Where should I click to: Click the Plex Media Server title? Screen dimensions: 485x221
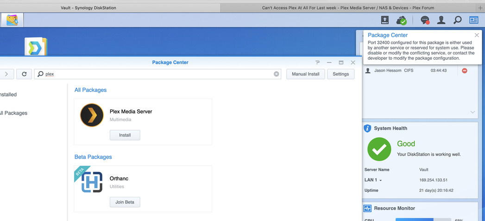131,111
